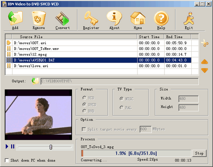Click the split size MBytes field
This screenshot has width=213, height=167.
click(146, 129)
